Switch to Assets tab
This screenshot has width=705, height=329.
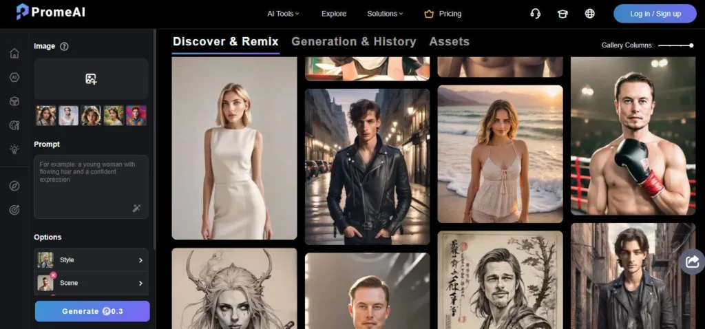click(449, 42)
